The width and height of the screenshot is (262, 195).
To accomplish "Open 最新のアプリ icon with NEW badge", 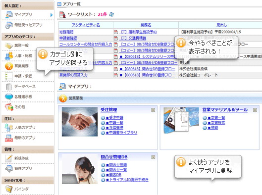I will click(9, 138).
